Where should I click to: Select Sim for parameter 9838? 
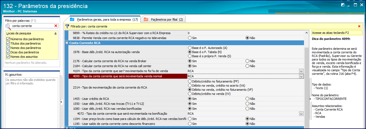(190, 38)
